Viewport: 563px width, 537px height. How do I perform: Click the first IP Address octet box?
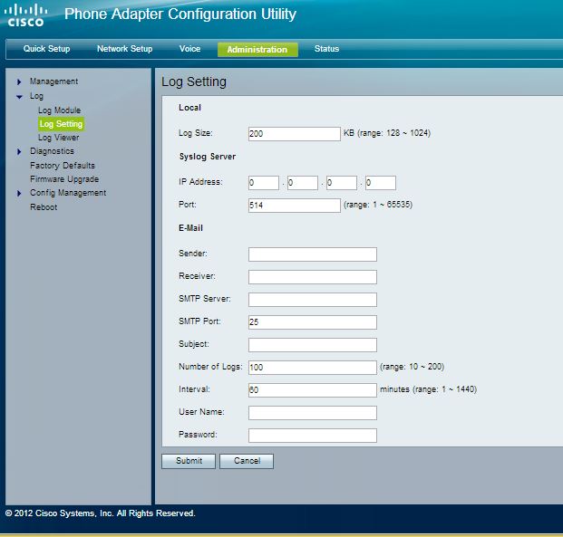[263, 183]
